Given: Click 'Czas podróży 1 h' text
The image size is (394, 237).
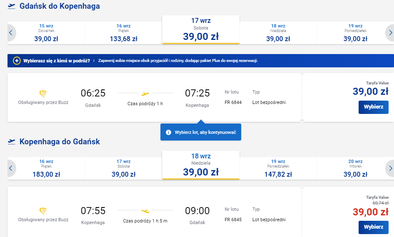Looking at the screenshot, I should (145, 104).
